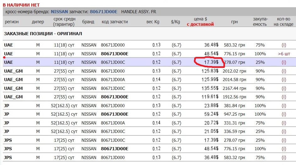The width and height of the screenshot is (296, 165).
Task: Open info icon in the 21.05$ JP row
Action: click(284, 131)
